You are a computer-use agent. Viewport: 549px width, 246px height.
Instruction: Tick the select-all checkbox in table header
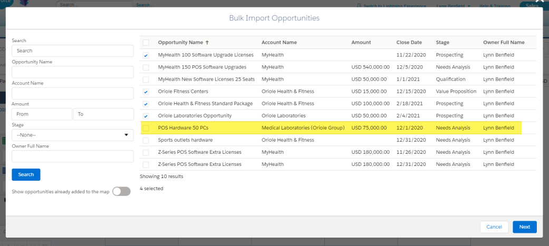pos(146,43)
